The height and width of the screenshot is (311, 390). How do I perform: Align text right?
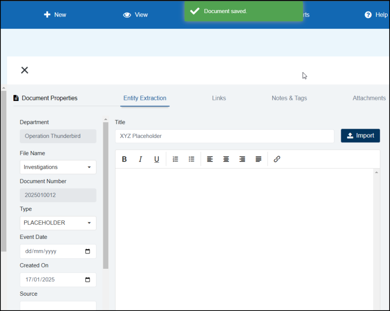pyautogui.click(x=242, y=159)
